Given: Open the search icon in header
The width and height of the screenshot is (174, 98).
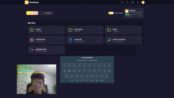Looking at the screenshot, I should [x=122, y=2].
